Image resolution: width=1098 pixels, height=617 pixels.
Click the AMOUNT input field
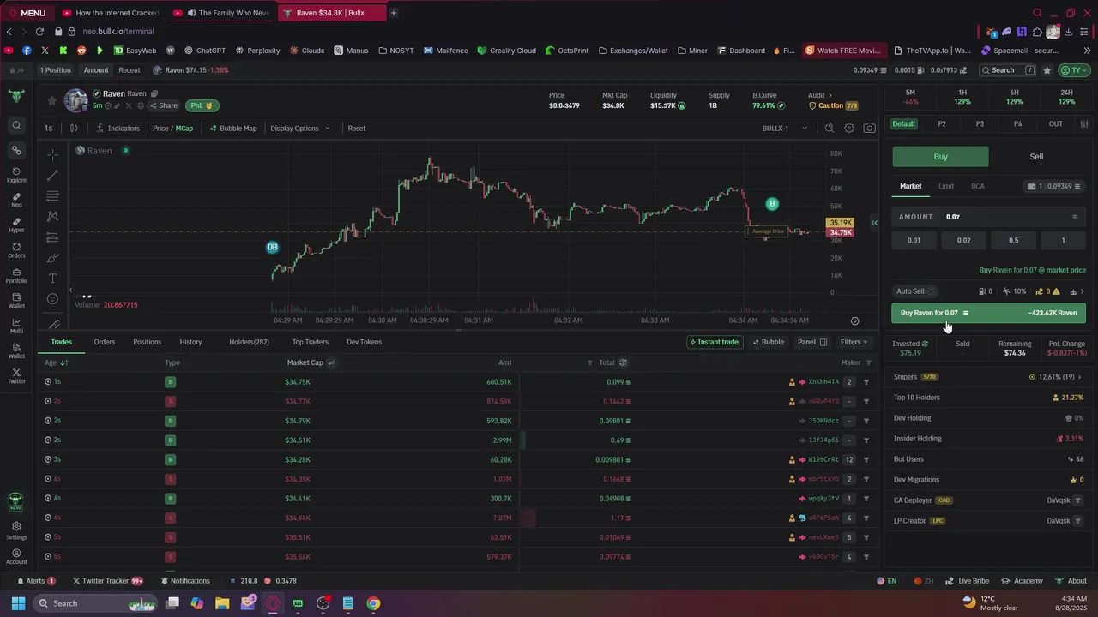(989, 217)
